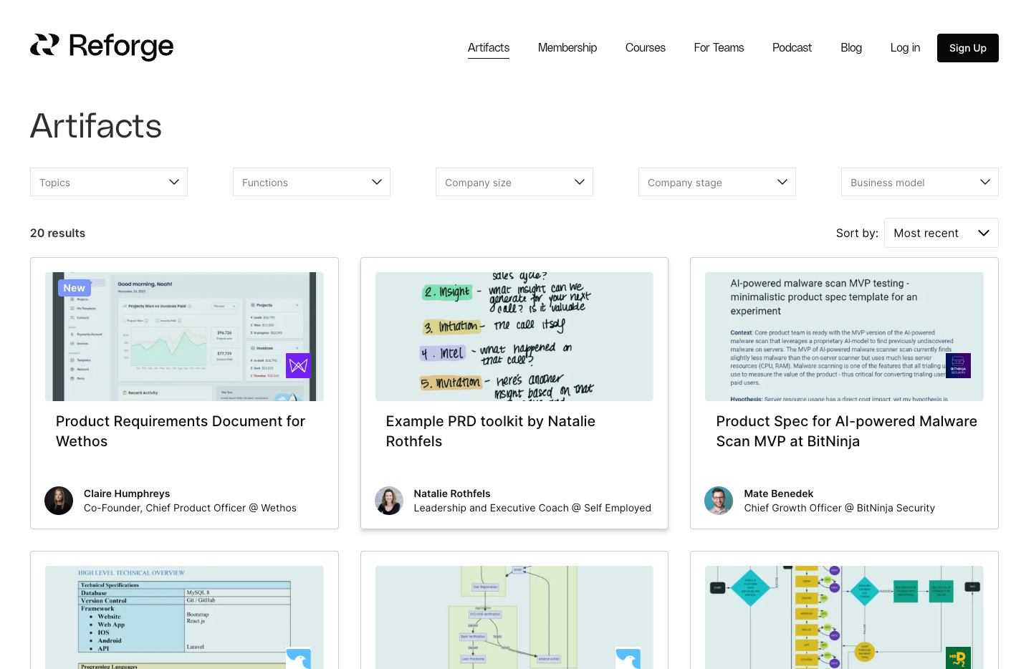Open Example PRD toolkit by Natalie Rothfels
Viewport: 1016px width, 669px height.
pos(491,431)
